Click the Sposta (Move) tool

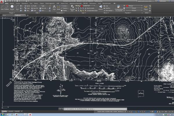pyautogui.click(x=27, y=6)
